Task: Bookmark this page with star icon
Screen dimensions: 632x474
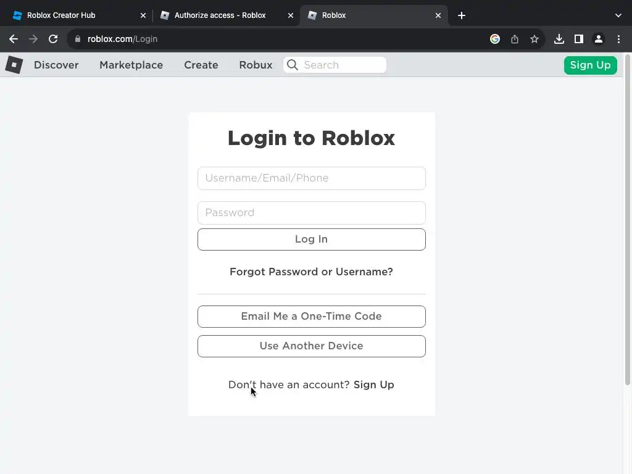Action: tap(534, 39)
